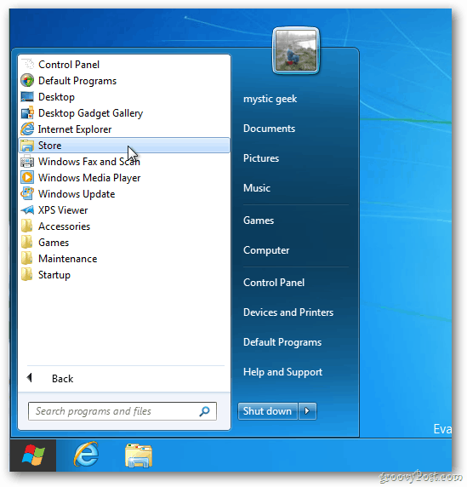Open Default Programs in the right pane
Screen dimensions: 467x487
coord(282,342)
